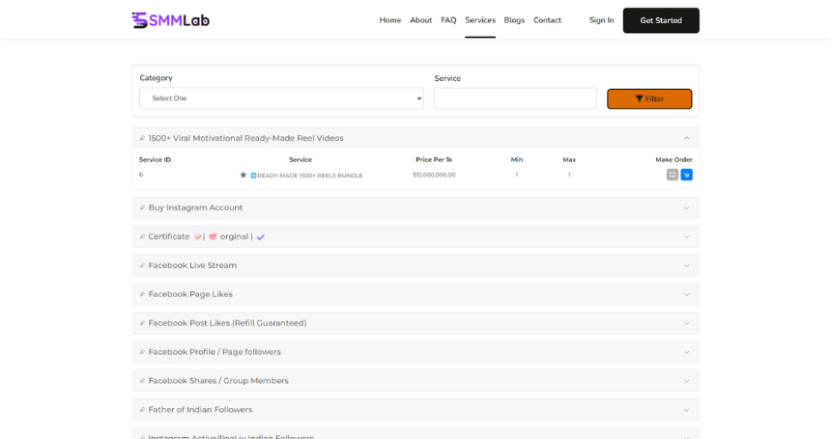The image size is (831, 439).
Task: Click the blue arrow icon beside READY-MADE 1500+ REELS BUNDLE
Action: tap(253, 175)
